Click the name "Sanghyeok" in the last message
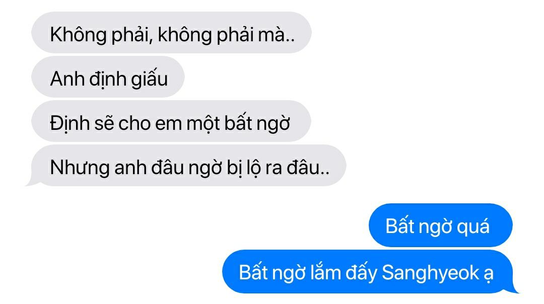This screenshot has height=304, width=544. pyautogui.click(x=430, y=273)
